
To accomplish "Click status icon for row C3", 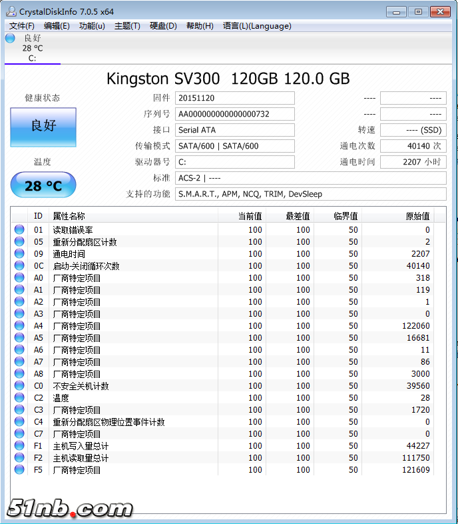I will click(19, 410).
